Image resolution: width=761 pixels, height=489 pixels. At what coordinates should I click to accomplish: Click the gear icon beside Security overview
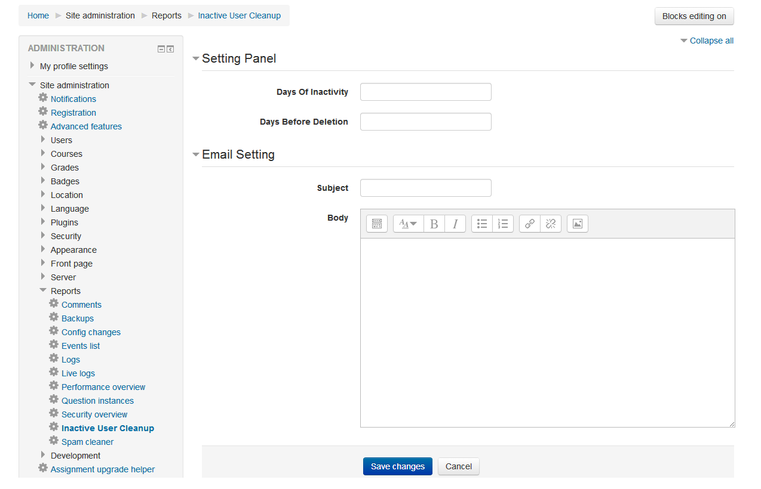tap(54, 413)
